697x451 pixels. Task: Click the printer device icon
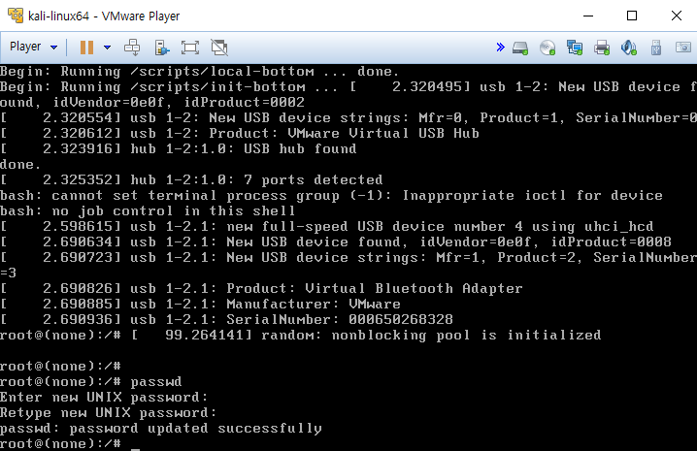[x=602, y=48]
